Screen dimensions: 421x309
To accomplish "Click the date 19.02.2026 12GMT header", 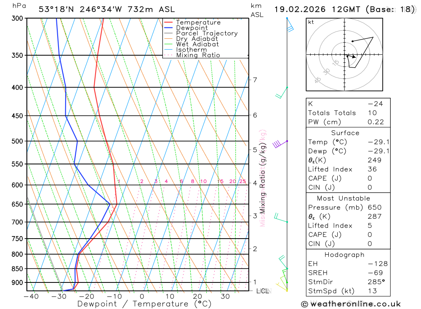I will coord(317,9).
